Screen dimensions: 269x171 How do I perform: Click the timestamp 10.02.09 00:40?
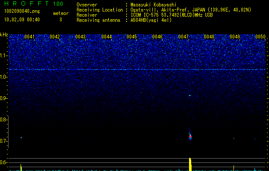(22, 20)
